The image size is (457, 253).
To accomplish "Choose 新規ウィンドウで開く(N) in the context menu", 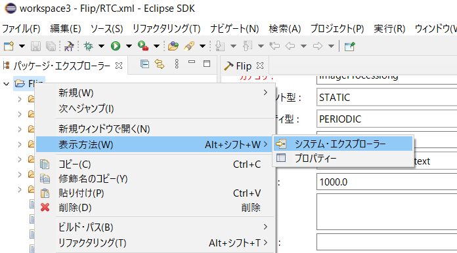I will point(155,128).
